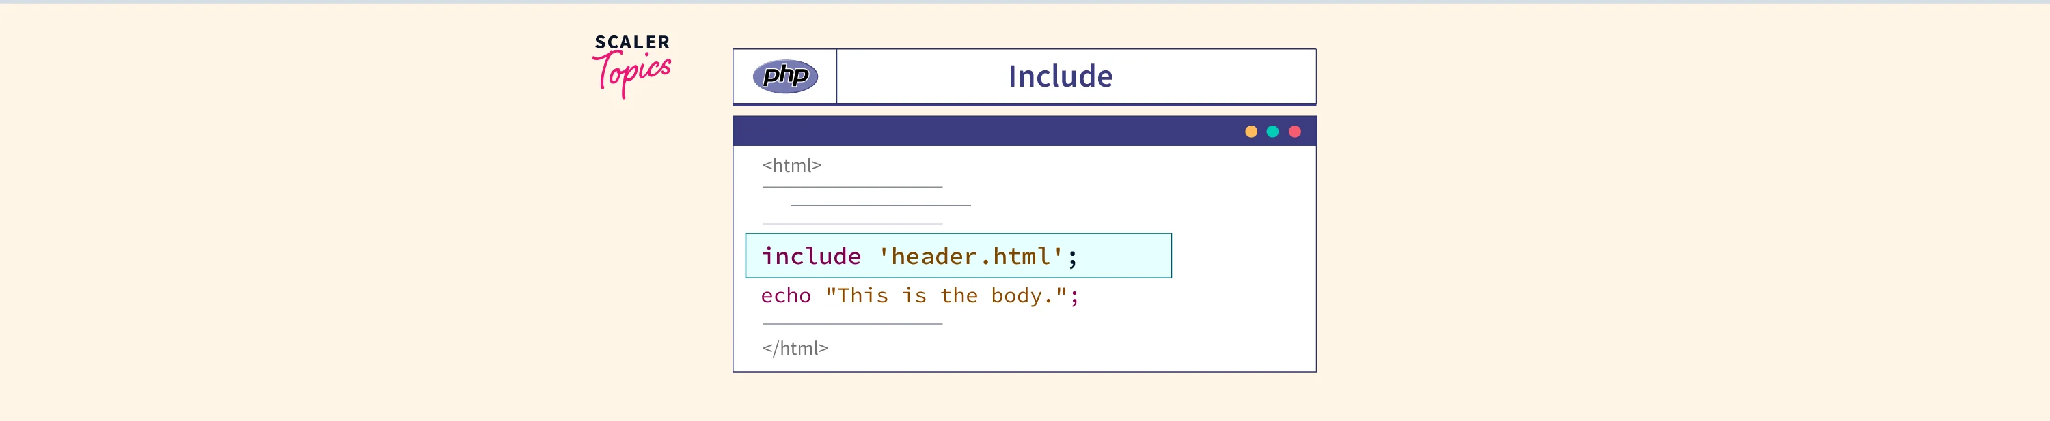
Task: Click the SCALER wordmark text
Action: [632, 42]
